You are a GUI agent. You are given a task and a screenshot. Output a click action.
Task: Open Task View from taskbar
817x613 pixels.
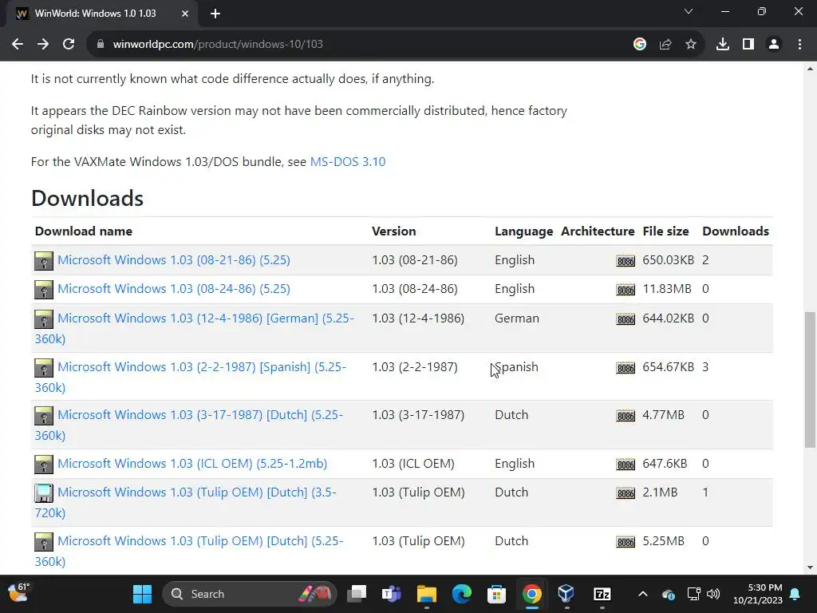pyautogui.click(x=357, y=594)
